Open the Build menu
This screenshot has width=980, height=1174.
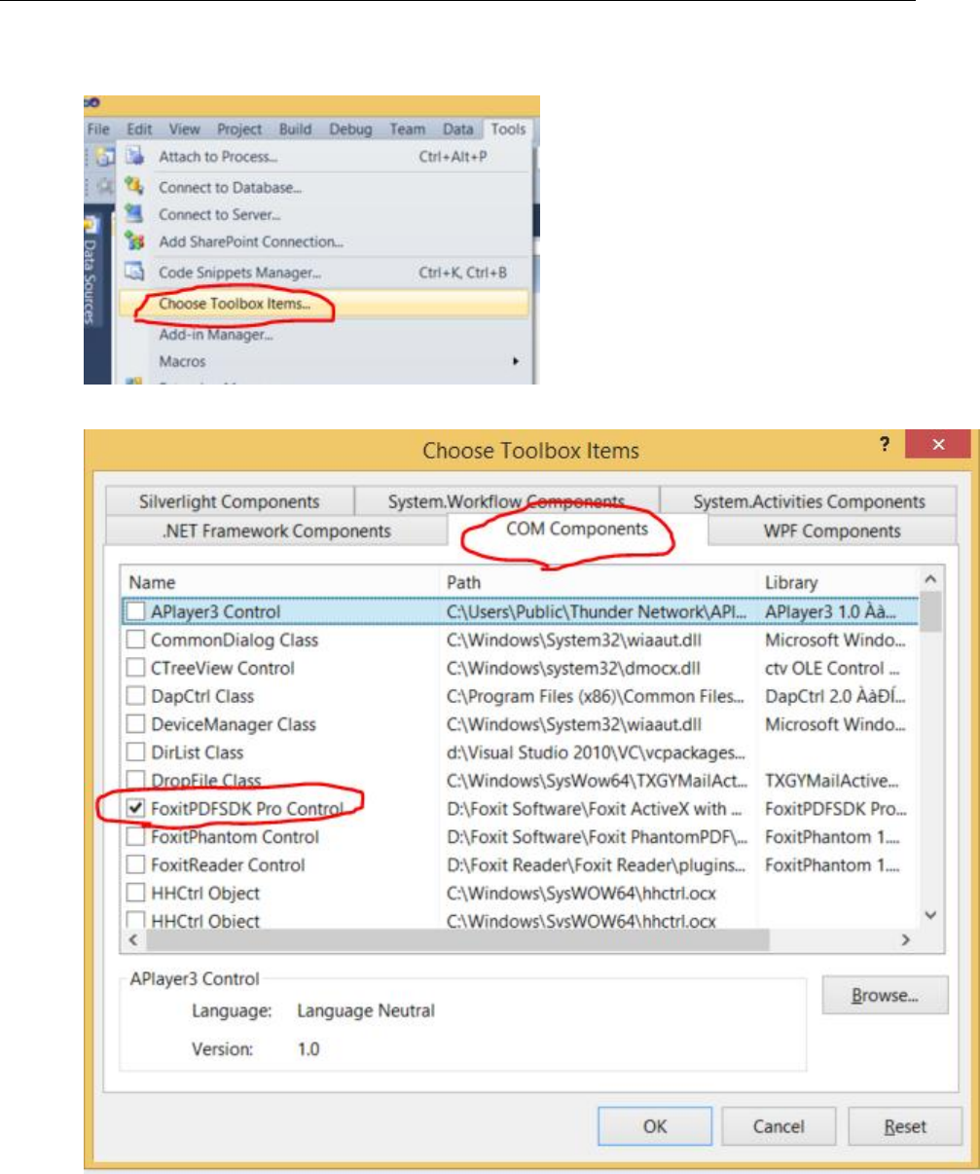pyautogui.click(x=295, y=128)
